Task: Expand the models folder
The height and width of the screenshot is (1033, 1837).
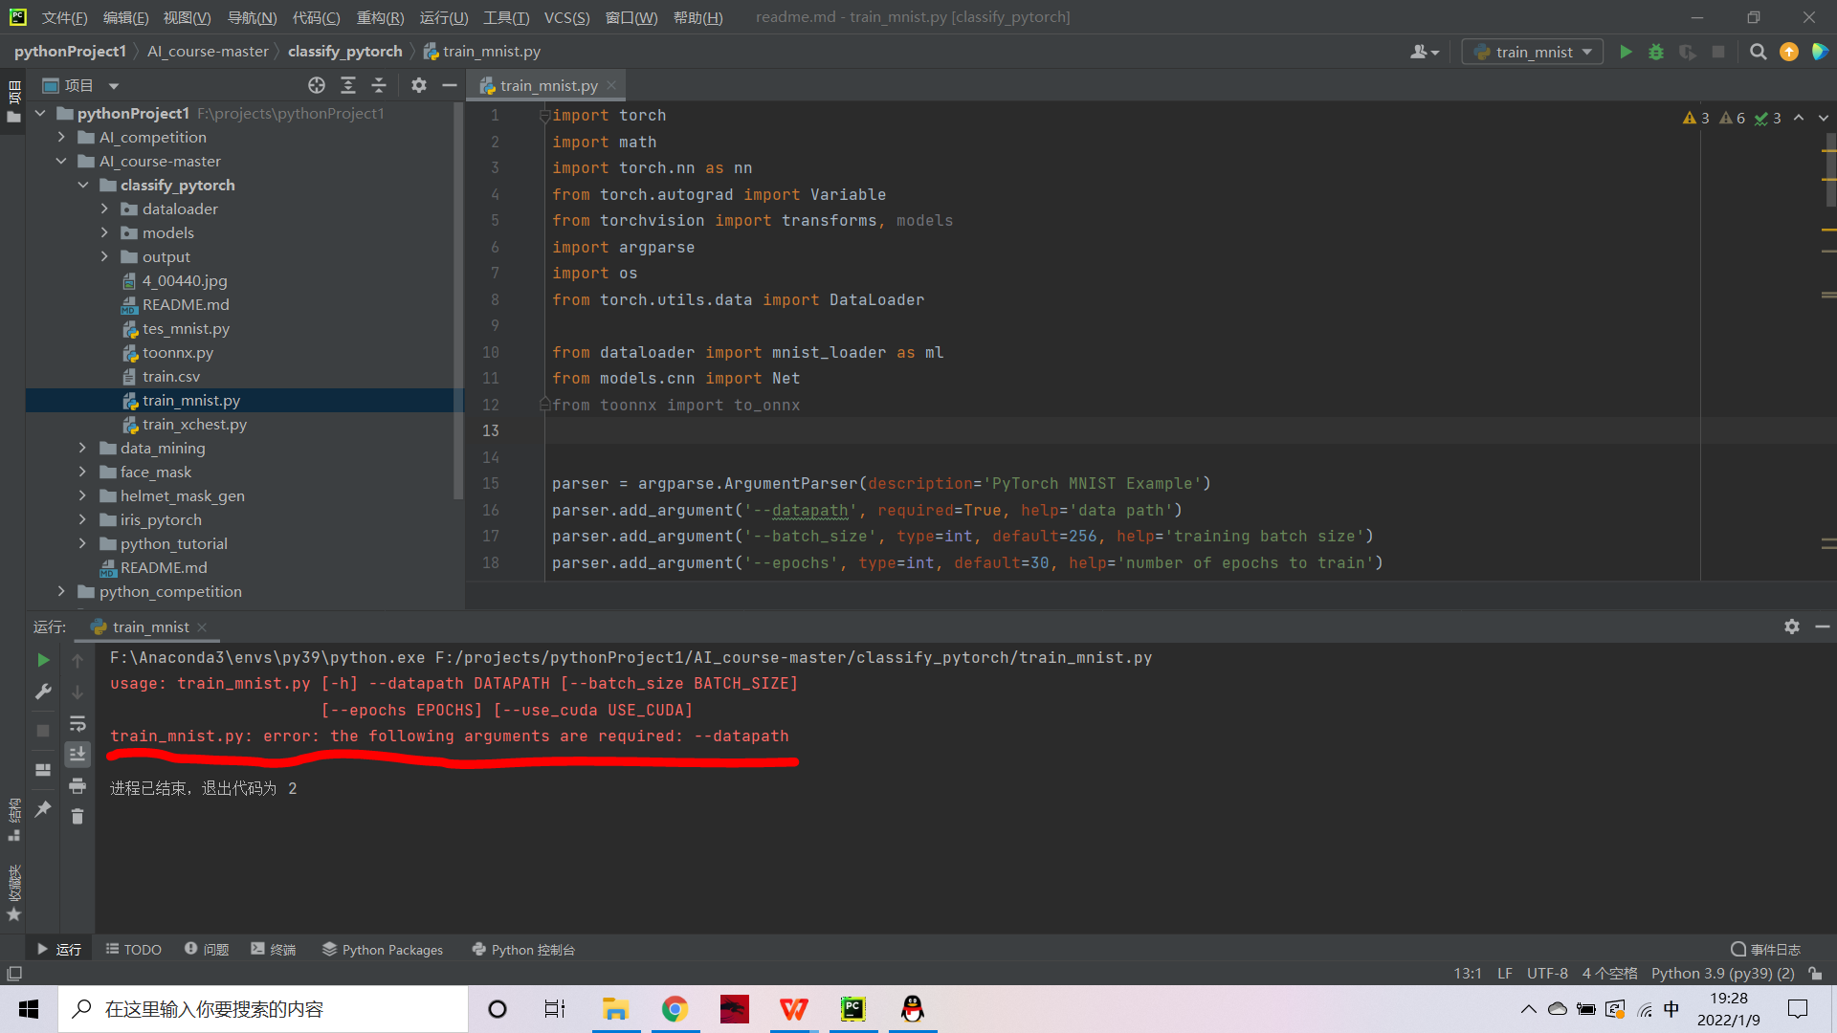Action: [x=105, y=232]
